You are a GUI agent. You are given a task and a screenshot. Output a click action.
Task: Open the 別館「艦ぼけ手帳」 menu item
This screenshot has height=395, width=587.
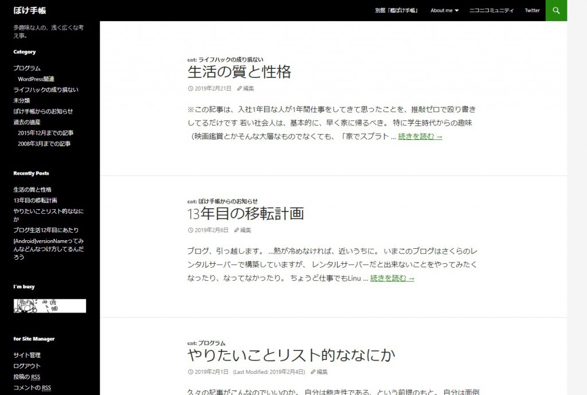point(397,10)
